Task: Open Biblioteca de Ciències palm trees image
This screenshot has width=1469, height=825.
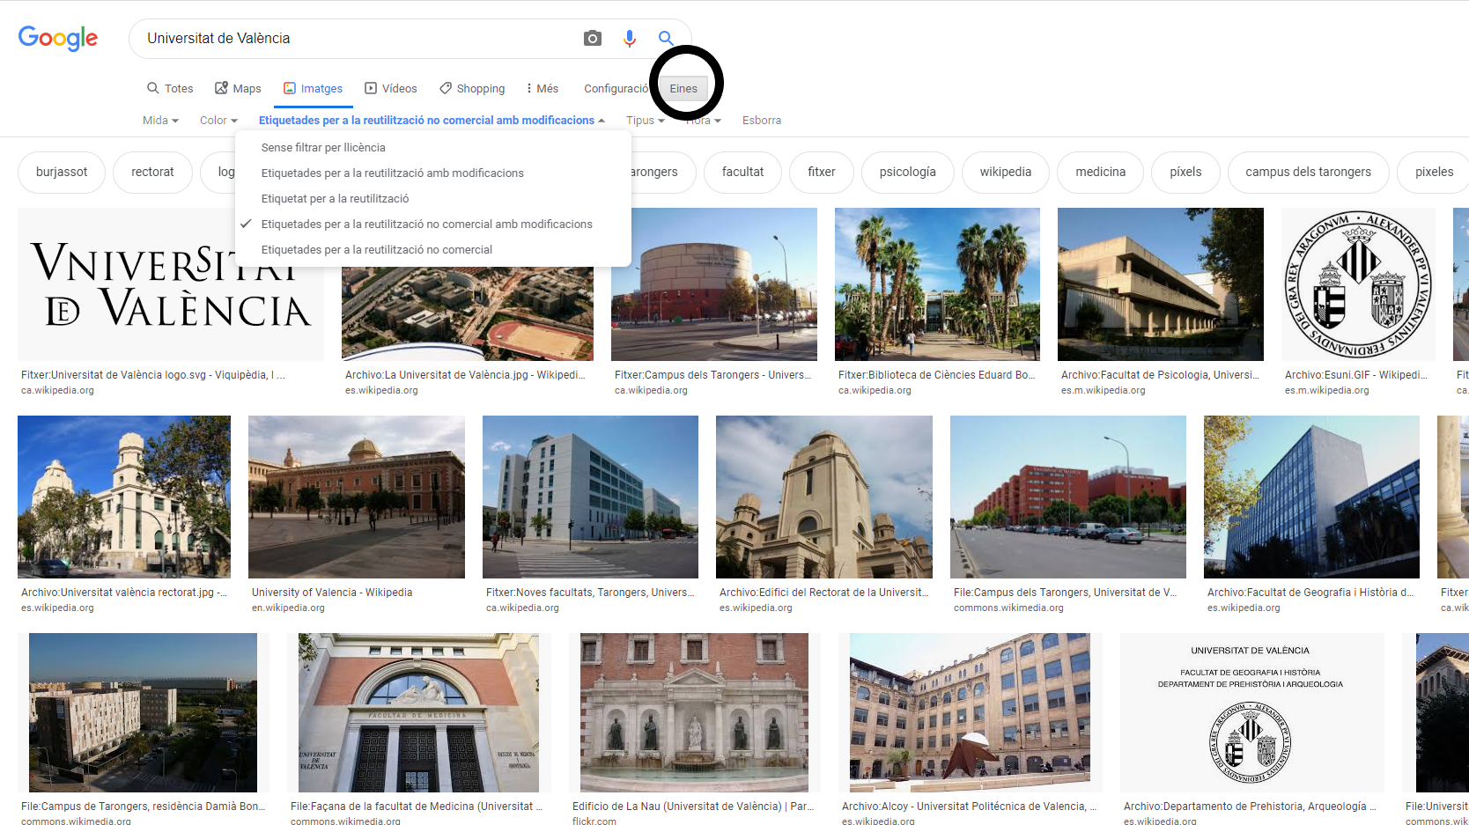Action: [x=937, y=284]
